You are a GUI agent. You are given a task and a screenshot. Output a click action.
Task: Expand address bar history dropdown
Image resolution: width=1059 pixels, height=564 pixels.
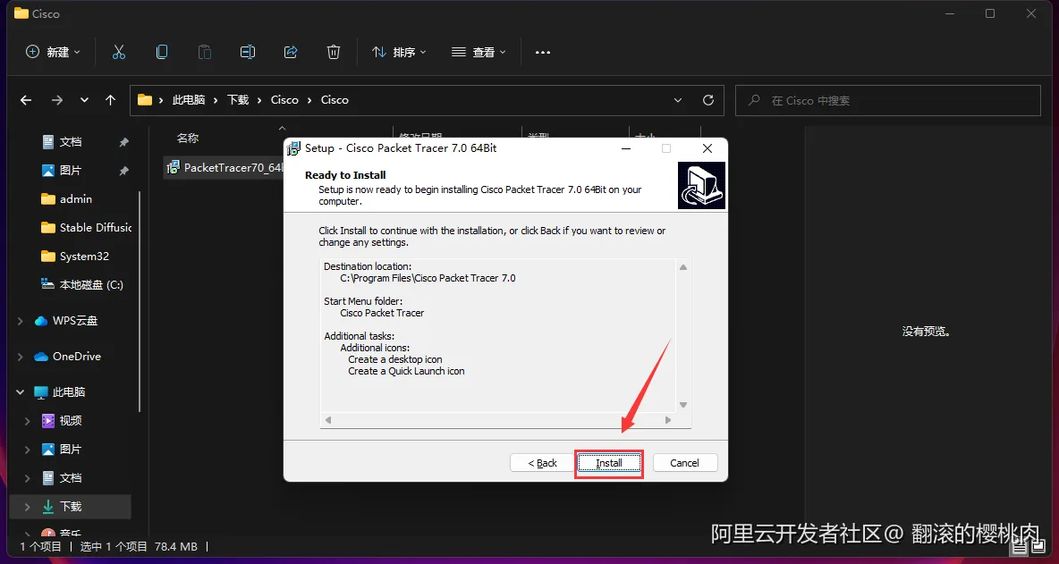(678, 100)
